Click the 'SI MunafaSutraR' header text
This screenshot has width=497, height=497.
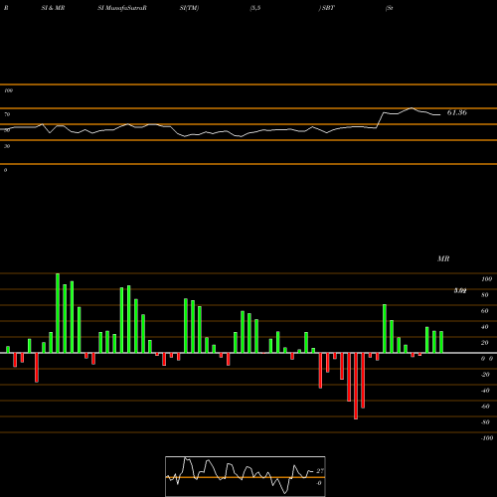coord(122,8)
